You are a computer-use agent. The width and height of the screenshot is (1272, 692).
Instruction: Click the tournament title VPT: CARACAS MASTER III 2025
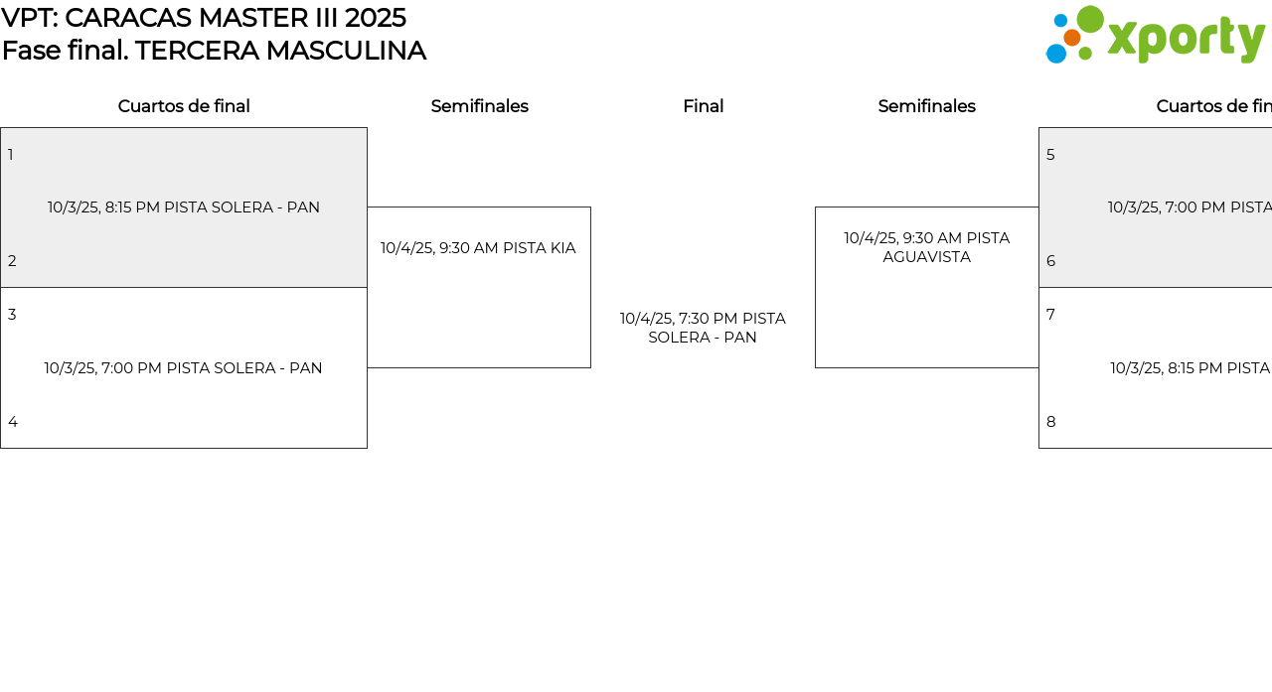pos(204,18)
